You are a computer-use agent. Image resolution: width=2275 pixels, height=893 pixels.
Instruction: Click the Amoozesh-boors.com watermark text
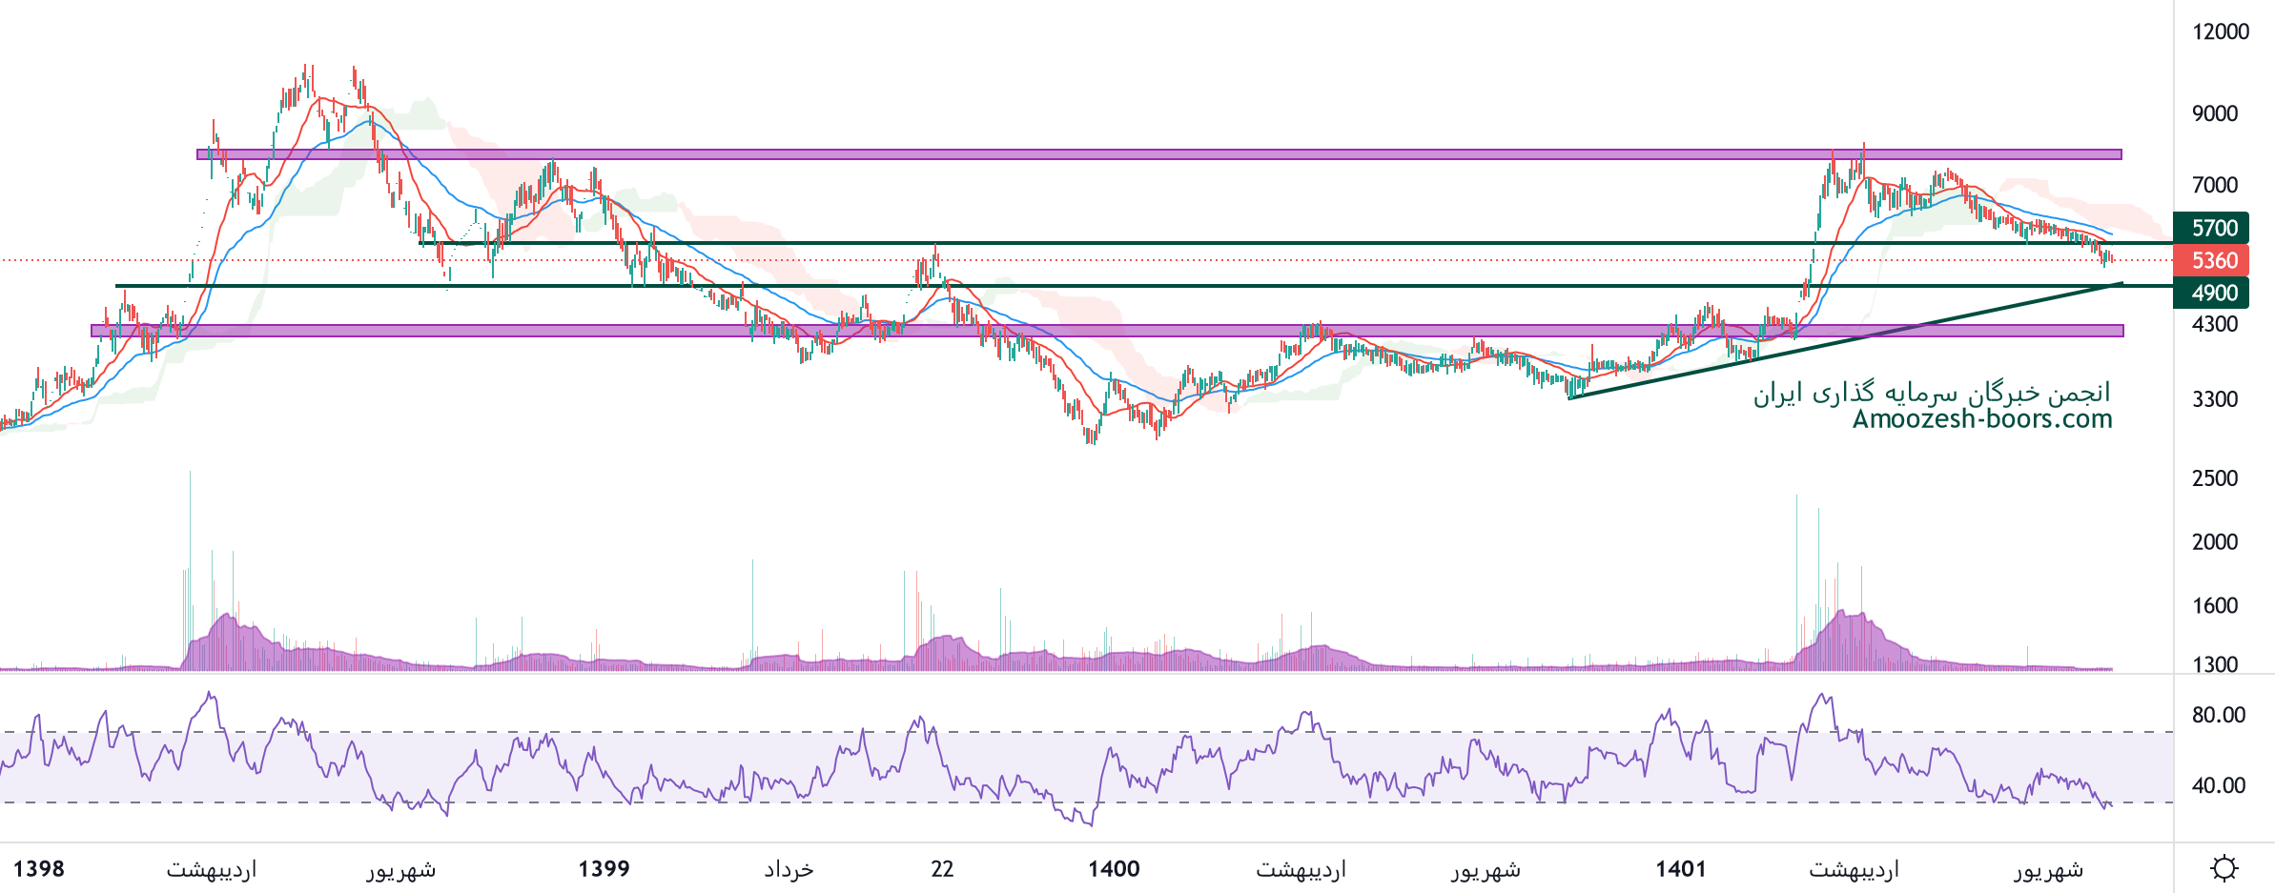1981,419
